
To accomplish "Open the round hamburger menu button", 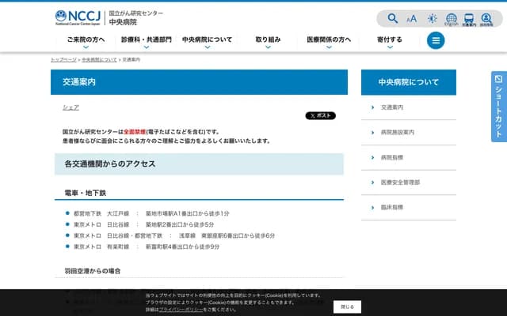I will point(436,40).
